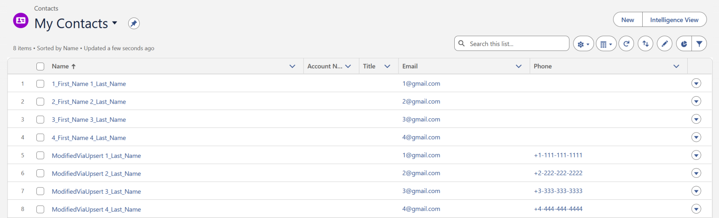
Task: Tick checkbox for ModifiedViaUpsert 1_Last_Name
Action: point(40,155)
